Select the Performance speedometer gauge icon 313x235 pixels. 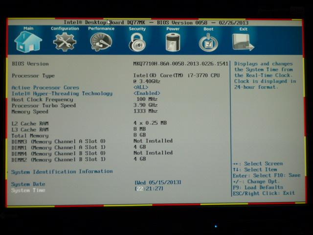coord(101,42)
